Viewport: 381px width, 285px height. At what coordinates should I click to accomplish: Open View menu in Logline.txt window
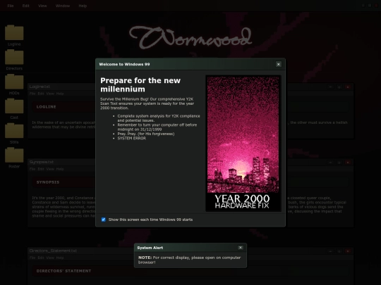click(50, 94)
